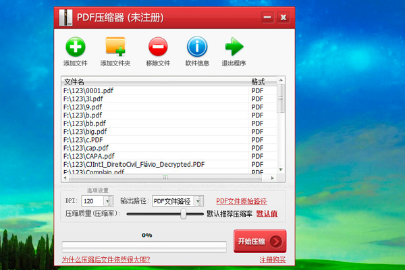Image resolution: width=405 pixels, height=270 pixels.
Task: Click the PDF compressor app logo icon
Action: 65,18
